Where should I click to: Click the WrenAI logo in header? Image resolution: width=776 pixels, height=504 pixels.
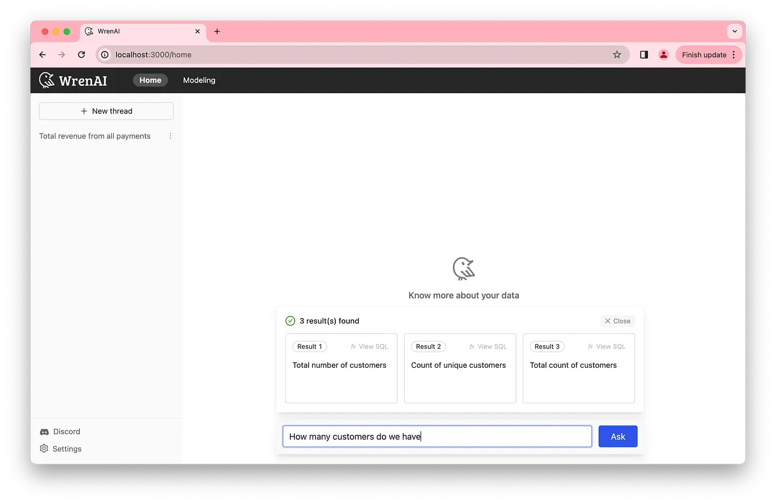73,80
